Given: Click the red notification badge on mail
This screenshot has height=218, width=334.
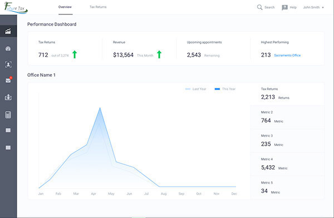Looking at the screenshot, I should coord(11,78).
